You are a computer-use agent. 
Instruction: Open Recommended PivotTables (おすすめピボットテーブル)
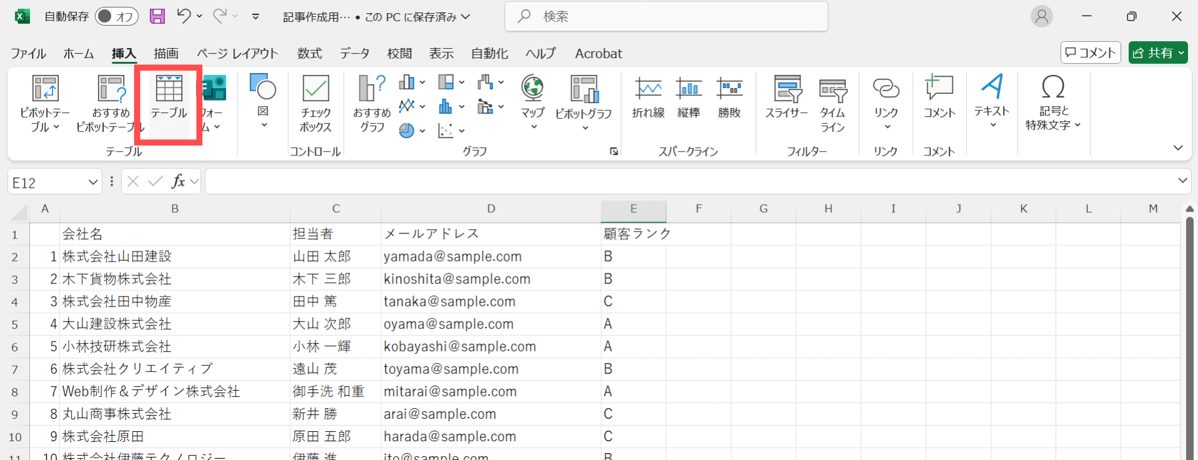point(110,103)
